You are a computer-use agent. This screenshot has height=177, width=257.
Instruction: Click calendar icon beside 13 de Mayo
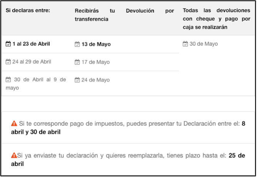pyautogui.click(x=77, y=44)
